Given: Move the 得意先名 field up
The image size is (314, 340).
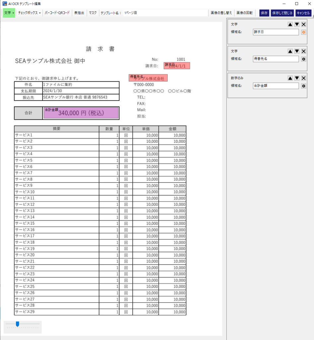Looking at the screenshot, I should (290, 51).
